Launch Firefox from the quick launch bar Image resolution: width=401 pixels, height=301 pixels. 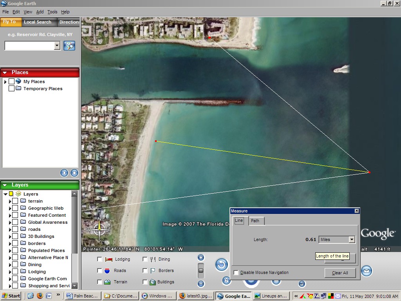coord(40,296)
